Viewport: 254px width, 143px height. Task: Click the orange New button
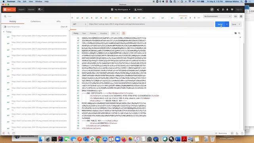coord(8,10)
